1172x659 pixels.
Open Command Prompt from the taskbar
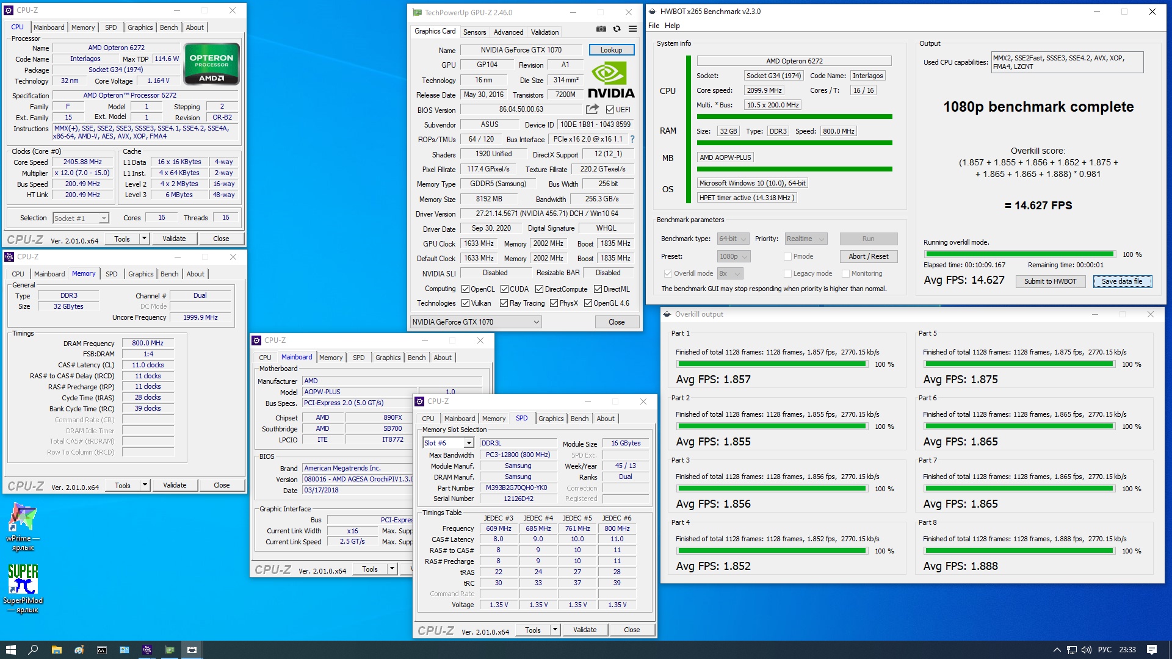click(101, 650)
